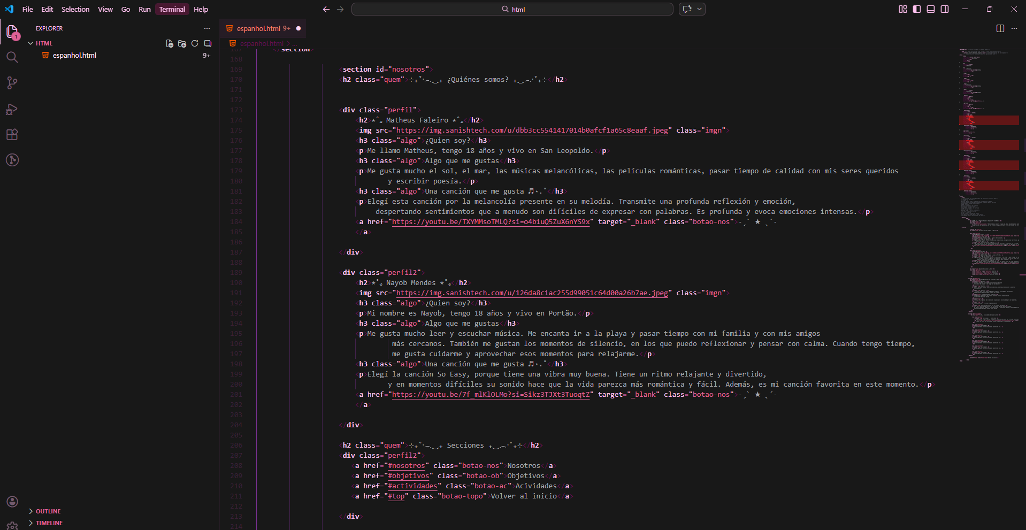Viewport: 1026px width, 530px height.
Task: Open the Extensions view
Action: tap(12, 135)
